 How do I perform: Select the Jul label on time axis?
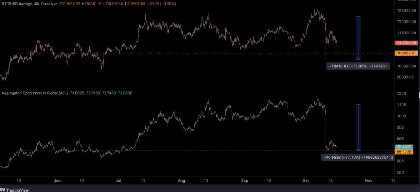pyautogui.click(x=119, y=180)
